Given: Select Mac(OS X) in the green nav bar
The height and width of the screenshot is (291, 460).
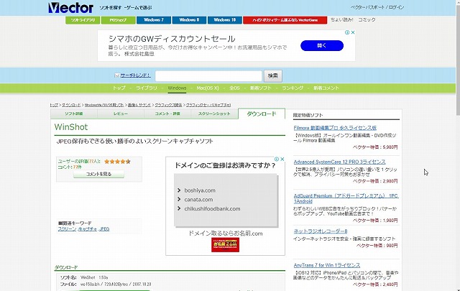Looking at the screenshot, I should (208, 88).
